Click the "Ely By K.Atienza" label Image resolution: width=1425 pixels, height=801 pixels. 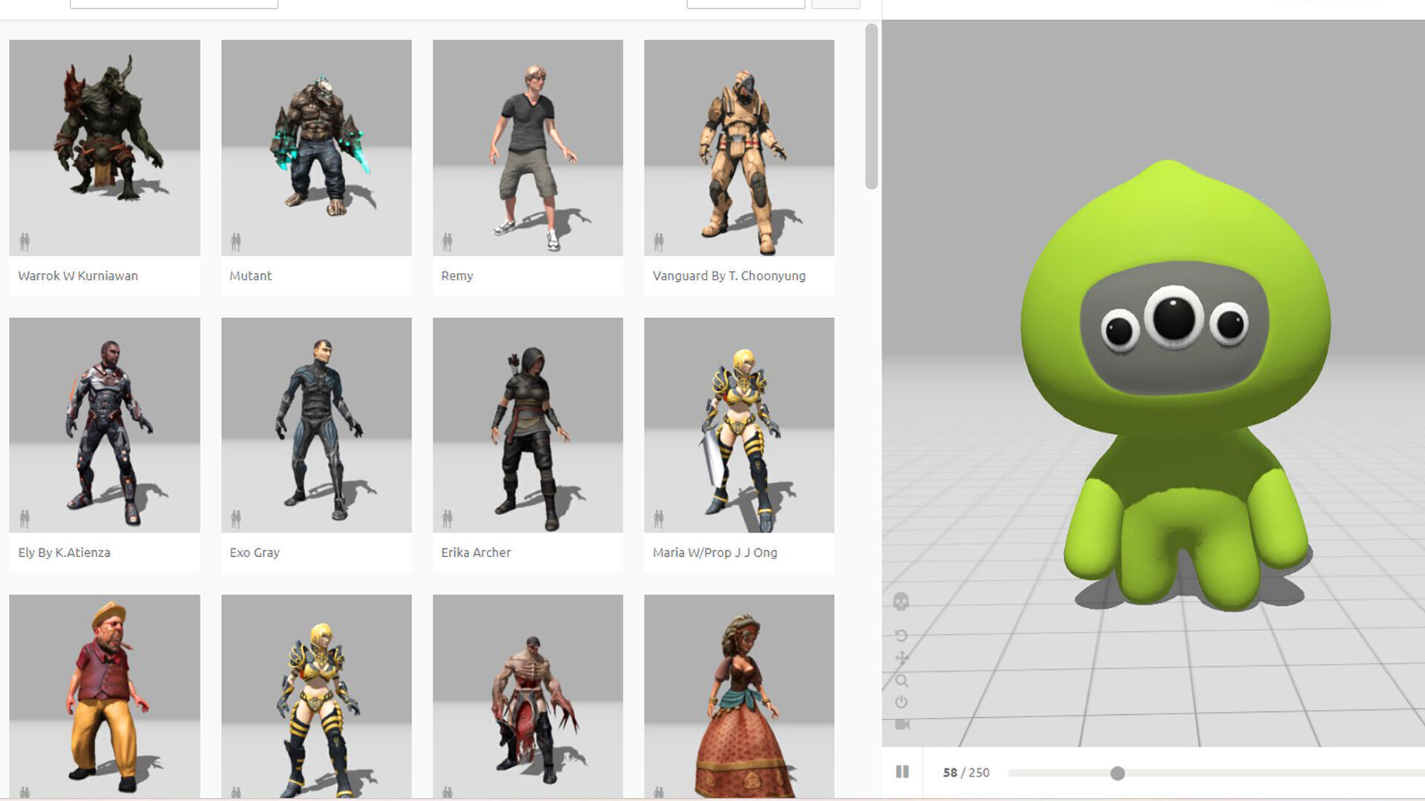coord(64,553)
